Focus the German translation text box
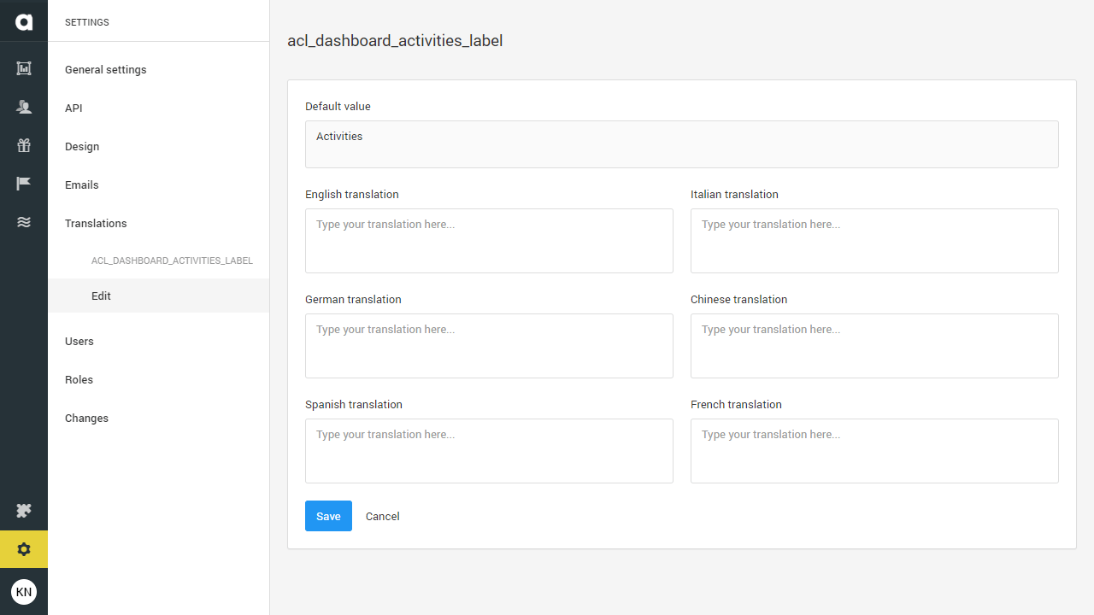 [489, 346]
